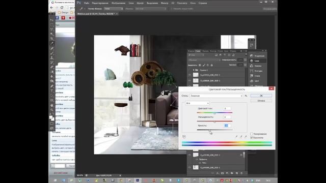Click Facebook bookmark in browser window
326x183 pixels.
(x=57, y=18)
